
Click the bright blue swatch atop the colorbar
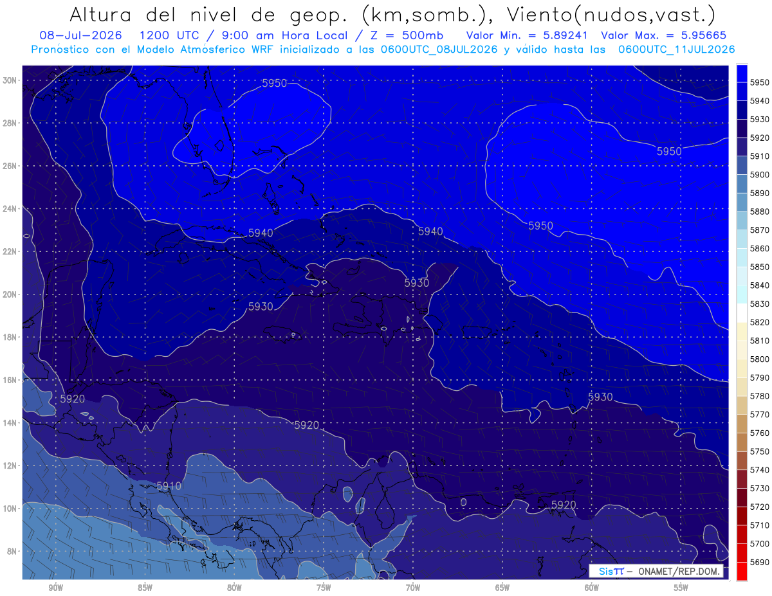click(x=742, y=73)
